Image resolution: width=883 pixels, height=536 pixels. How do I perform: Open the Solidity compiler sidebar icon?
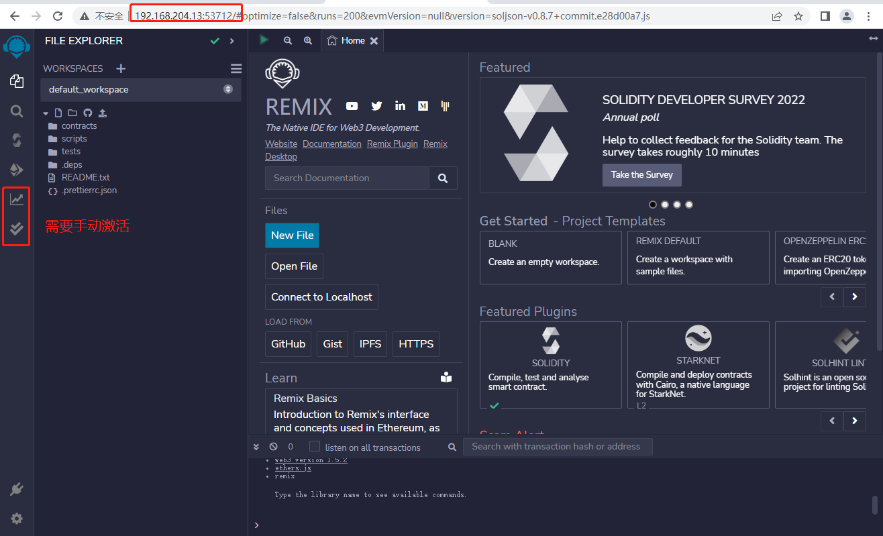point(17,140)
